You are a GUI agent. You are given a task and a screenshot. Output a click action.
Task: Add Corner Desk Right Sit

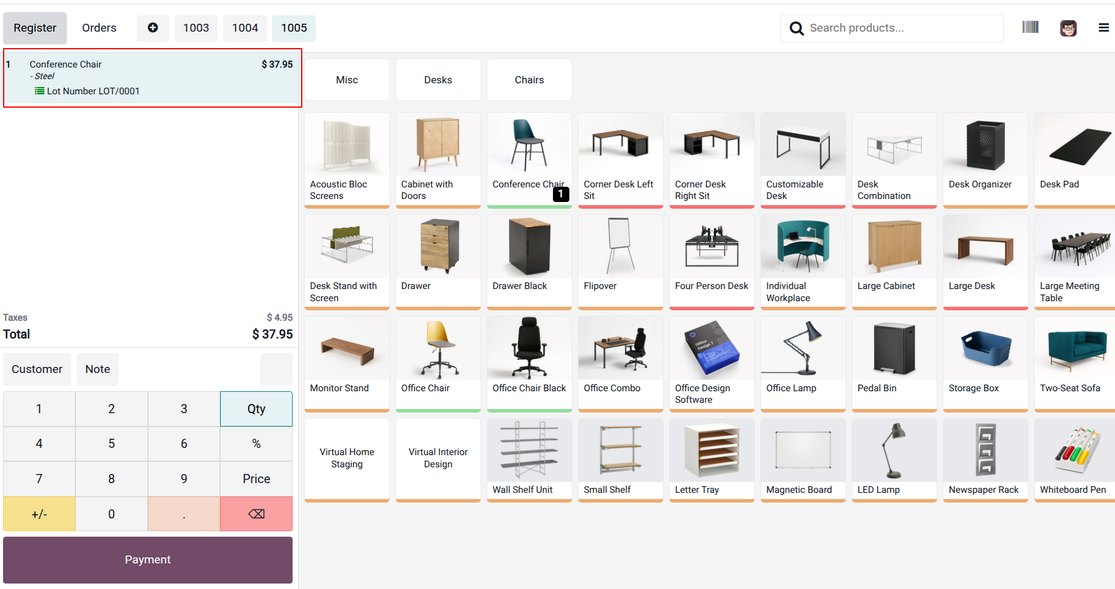coord(712,160)
